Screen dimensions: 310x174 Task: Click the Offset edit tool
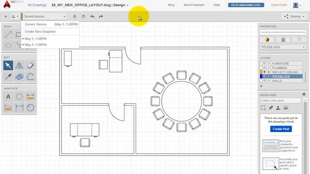tap(30, 76)
